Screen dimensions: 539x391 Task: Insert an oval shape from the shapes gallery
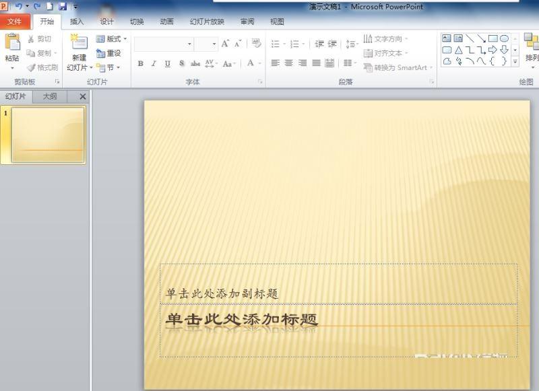(505, 38)
